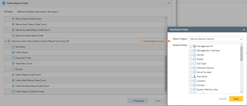Screen dimensions: 247x106
Task: Click the Site Name topology icon
Action: [x=195, y=77]
